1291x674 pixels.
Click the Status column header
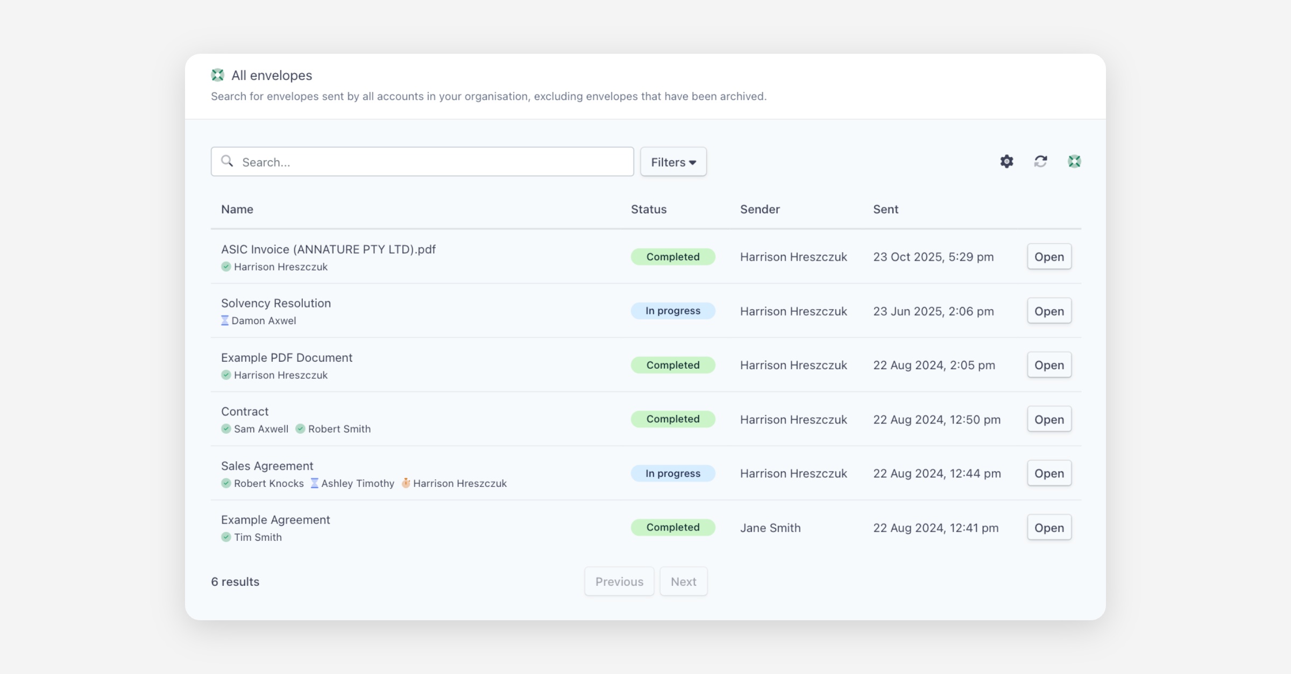[648, 209]
